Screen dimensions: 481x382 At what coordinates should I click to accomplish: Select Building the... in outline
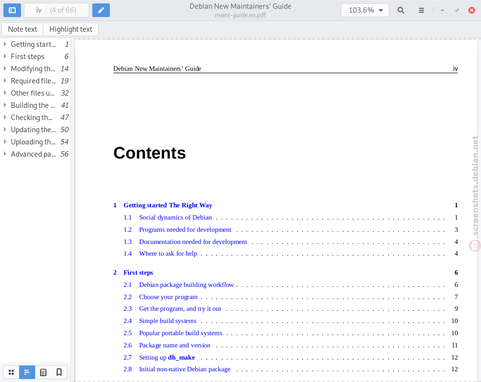tap(36, 105)
